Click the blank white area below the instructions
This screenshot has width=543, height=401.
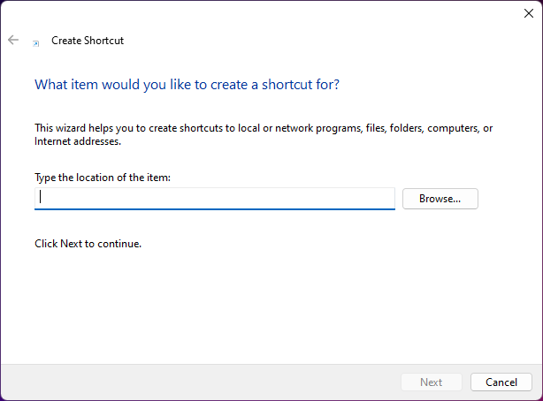point(270,305)
